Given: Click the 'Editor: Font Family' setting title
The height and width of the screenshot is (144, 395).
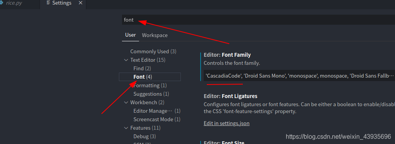Looking at the screenshot, I should pos(227,55).
